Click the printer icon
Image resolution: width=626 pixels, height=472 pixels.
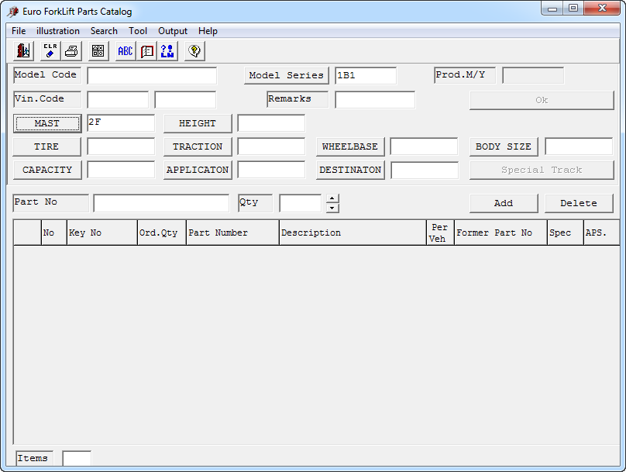(71, 51)
